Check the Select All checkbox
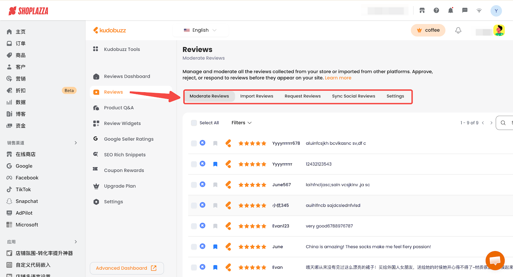513x277 pixels. (194, 123)
